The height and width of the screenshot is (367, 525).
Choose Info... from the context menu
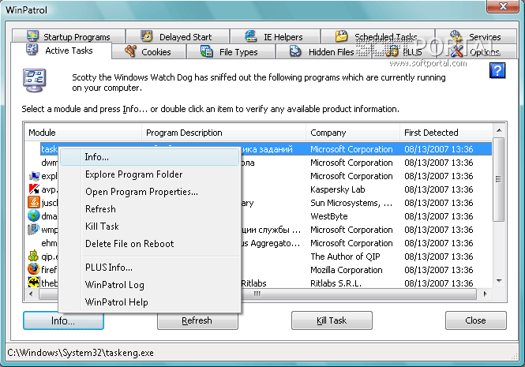click(x=150, y=157)
